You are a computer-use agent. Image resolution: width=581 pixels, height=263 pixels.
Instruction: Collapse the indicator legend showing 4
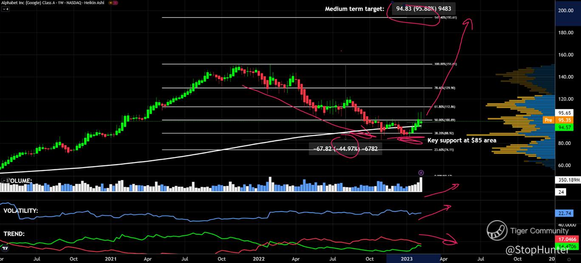click(6, 8)
